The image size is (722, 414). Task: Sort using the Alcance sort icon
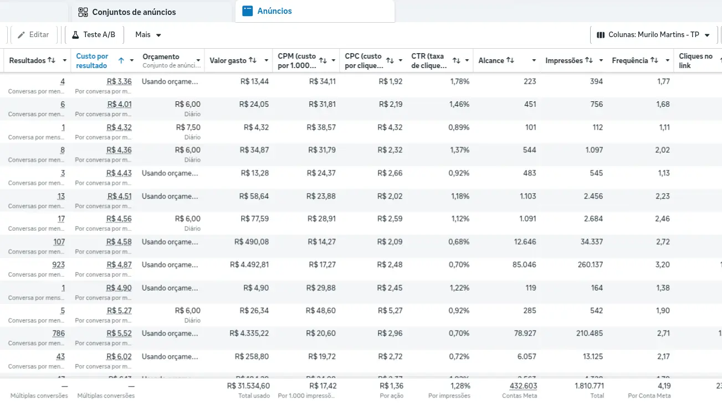510,60
